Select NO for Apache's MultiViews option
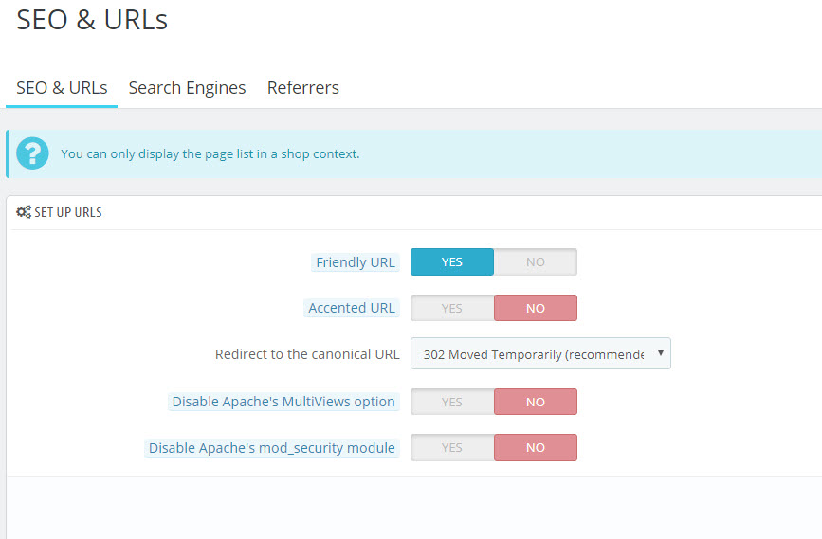This screenshot has width=822, height=539. 536,402
